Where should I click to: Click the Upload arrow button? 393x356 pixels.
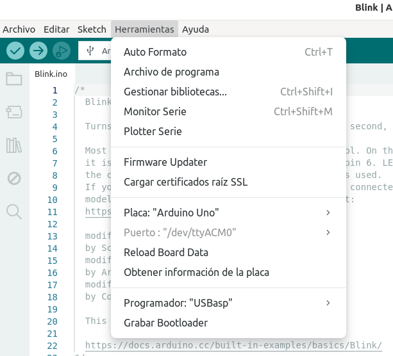[38, 51]
